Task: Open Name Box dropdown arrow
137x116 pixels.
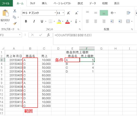Action: (x=20, y=35)
